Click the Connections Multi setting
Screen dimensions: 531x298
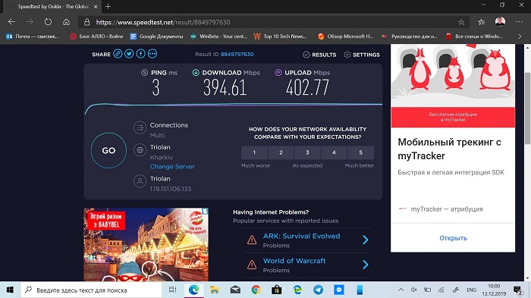(x=162, y=130)
